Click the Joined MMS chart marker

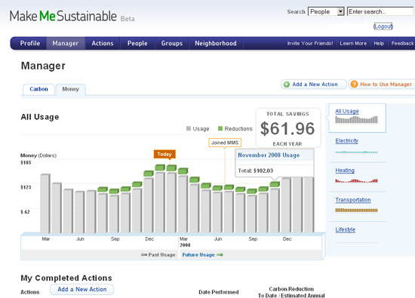[225, 143]
